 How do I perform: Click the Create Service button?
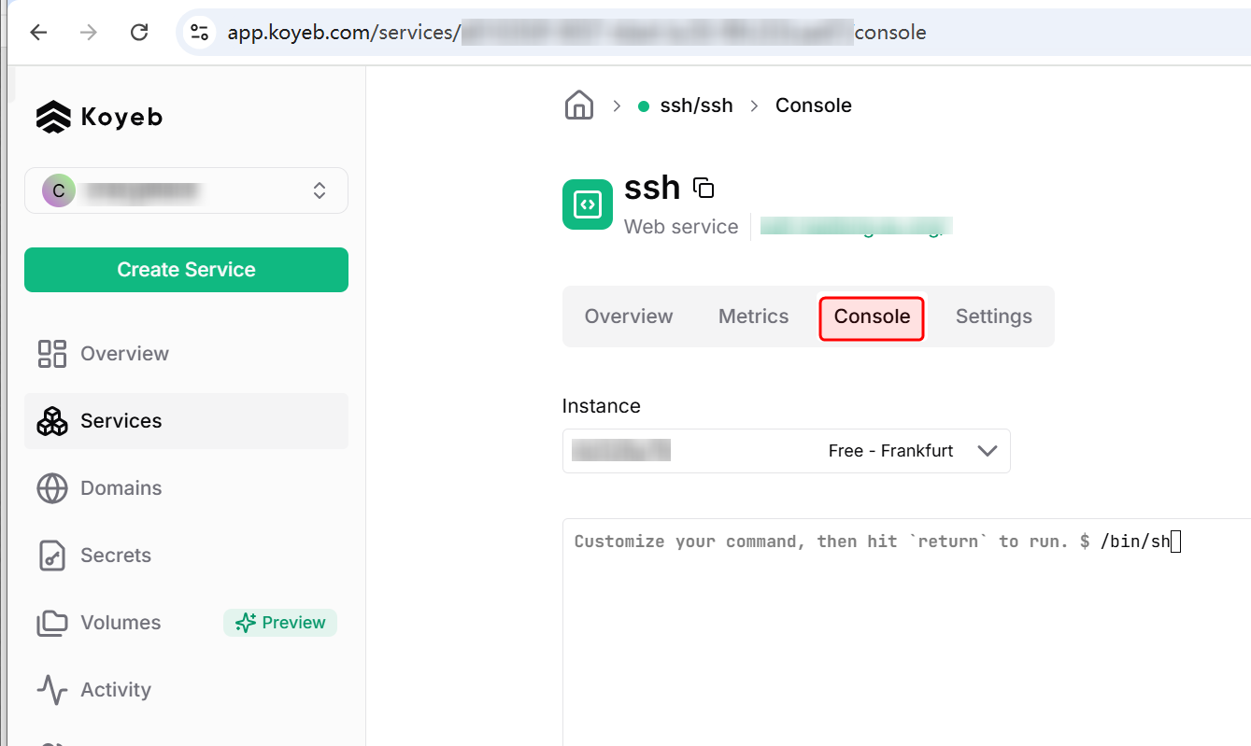186,270
